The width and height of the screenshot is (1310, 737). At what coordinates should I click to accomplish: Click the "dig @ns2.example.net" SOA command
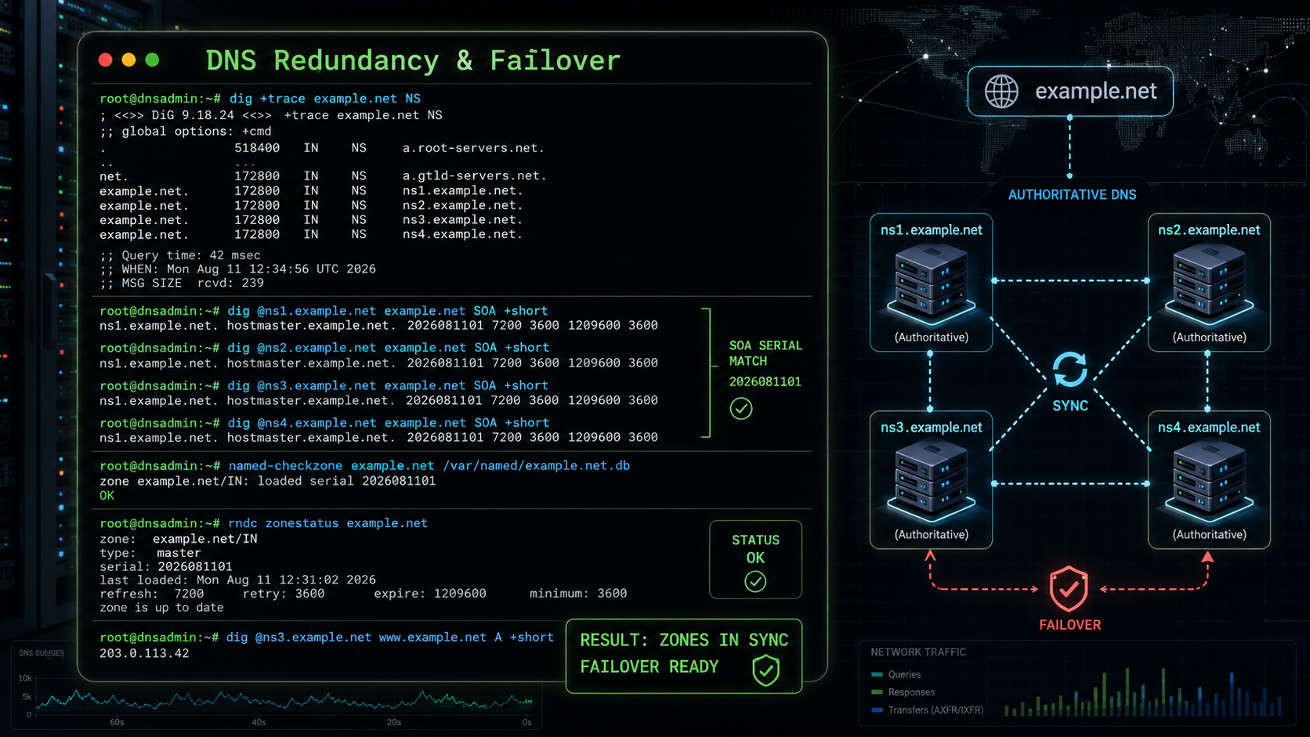click(x=389, y=348)
